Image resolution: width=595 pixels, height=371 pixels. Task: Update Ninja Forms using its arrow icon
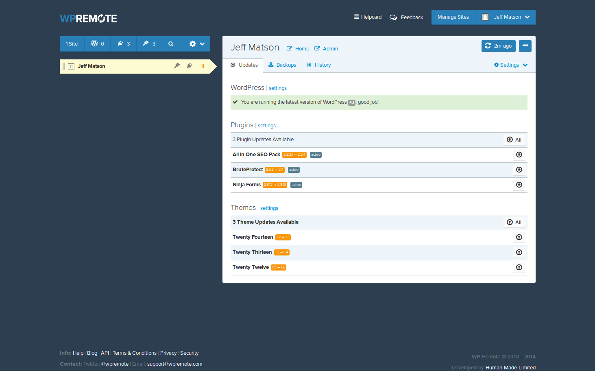pos(519,185)
